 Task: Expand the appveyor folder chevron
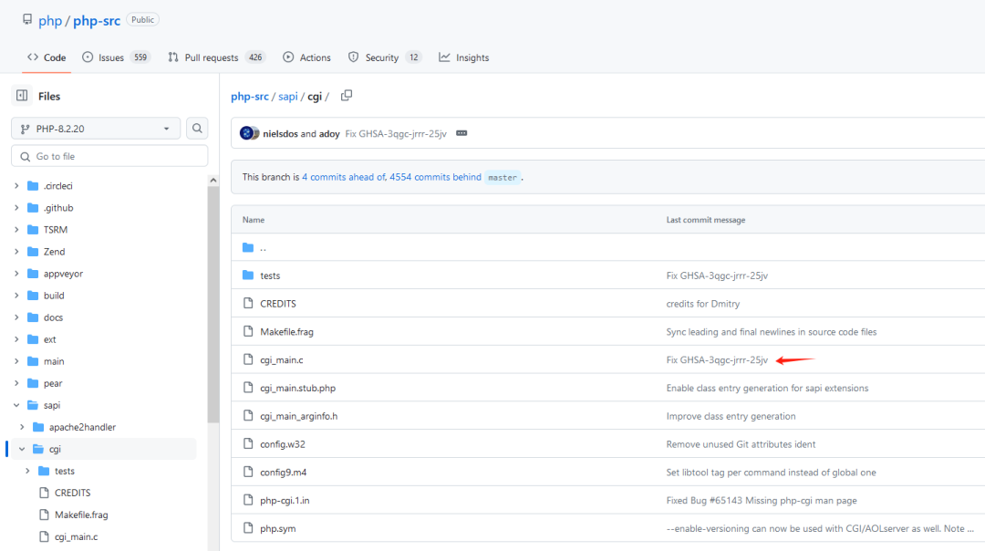[x=17, y=274]
